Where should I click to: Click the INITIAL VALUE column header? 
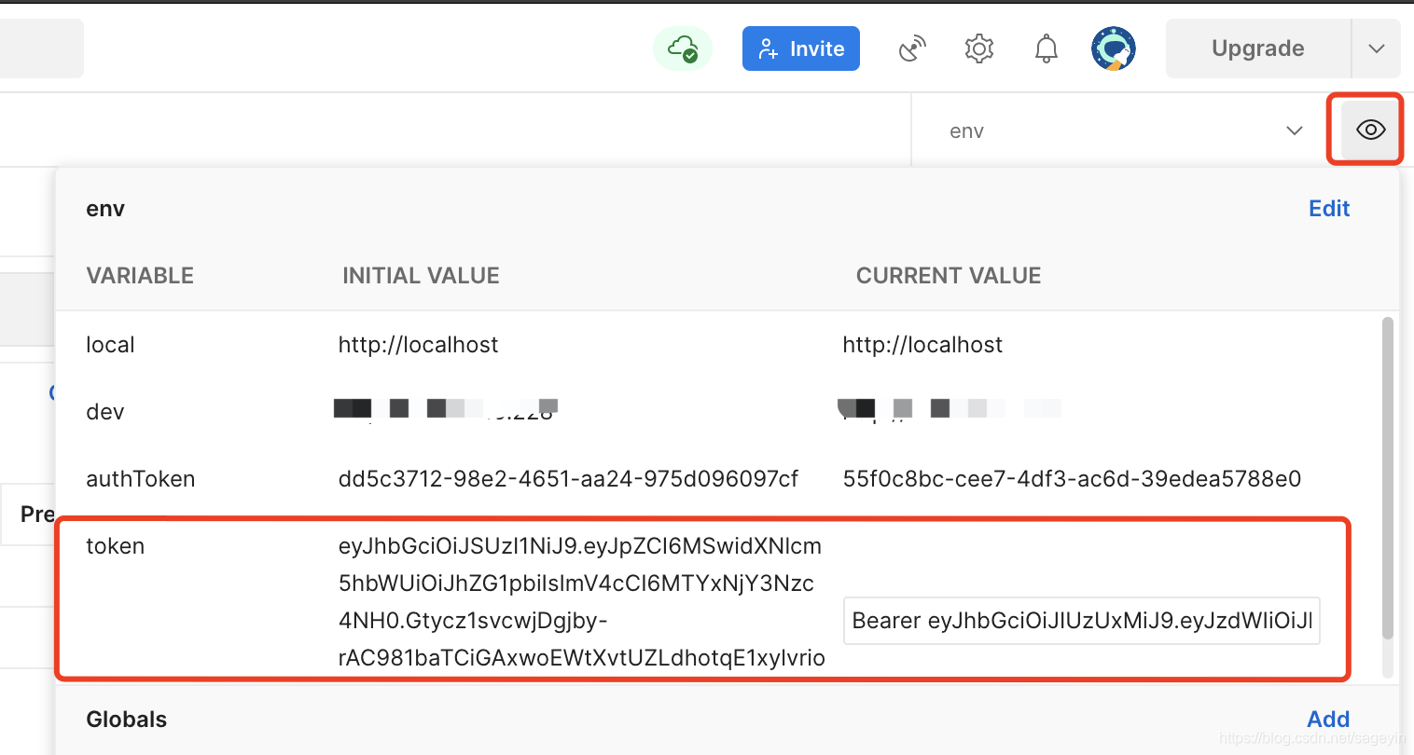421,276
